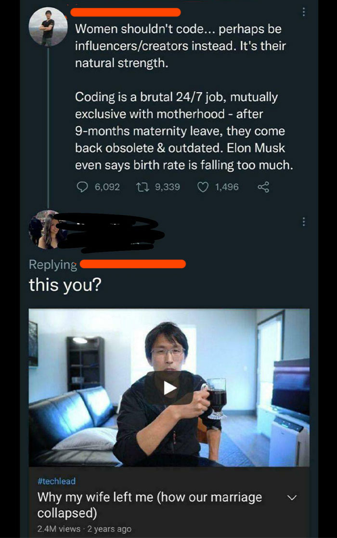337x538 pixels.
Task: Open the original tweet's three-dot menu
Action: 304,13
